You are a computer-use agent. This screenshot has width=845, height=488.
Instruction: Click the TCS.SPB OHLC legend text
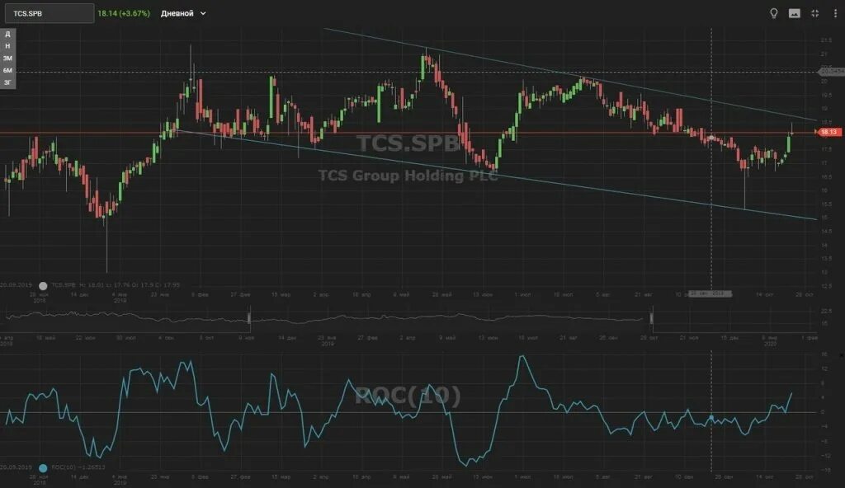tap(116, 285)
